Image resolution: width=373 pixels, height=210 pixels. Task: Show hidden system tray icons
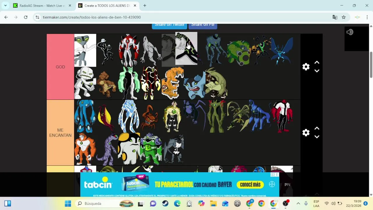[x=298, y=204]
